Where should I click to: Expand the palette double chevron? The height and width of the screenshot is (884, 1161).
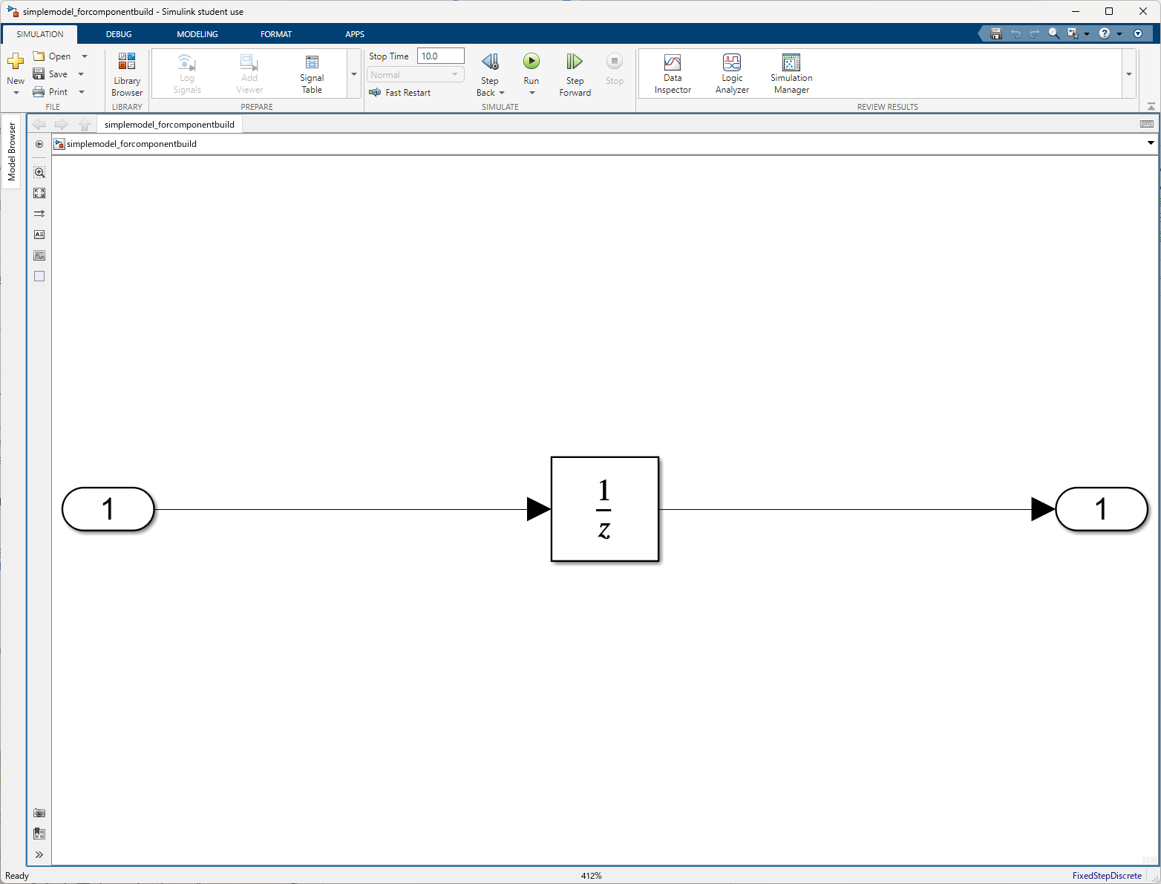coord(39,855)
